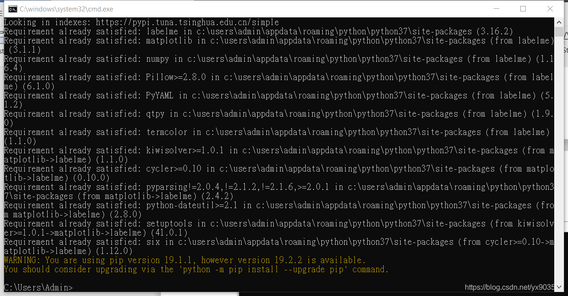Click the yellow 'WARNING: You are using pip version' line
The image size is (568, 296).
pyautogui.click(x=185, y=260)
